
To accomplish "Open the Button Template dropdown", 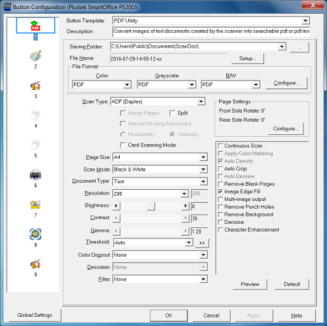I will tap(211, 21).
